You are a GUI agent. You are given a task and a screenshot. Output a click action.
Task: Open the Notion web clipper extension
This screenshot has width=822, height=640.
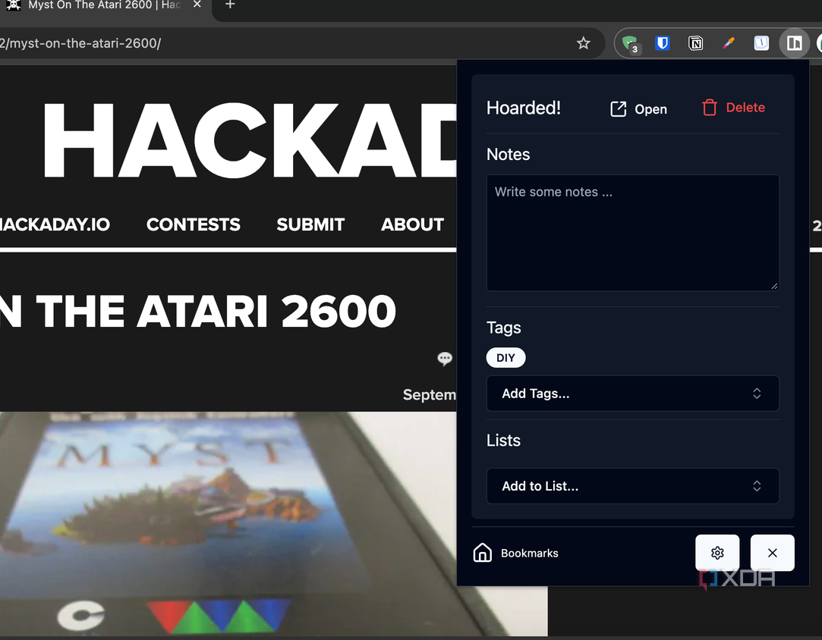pos(696,43)
